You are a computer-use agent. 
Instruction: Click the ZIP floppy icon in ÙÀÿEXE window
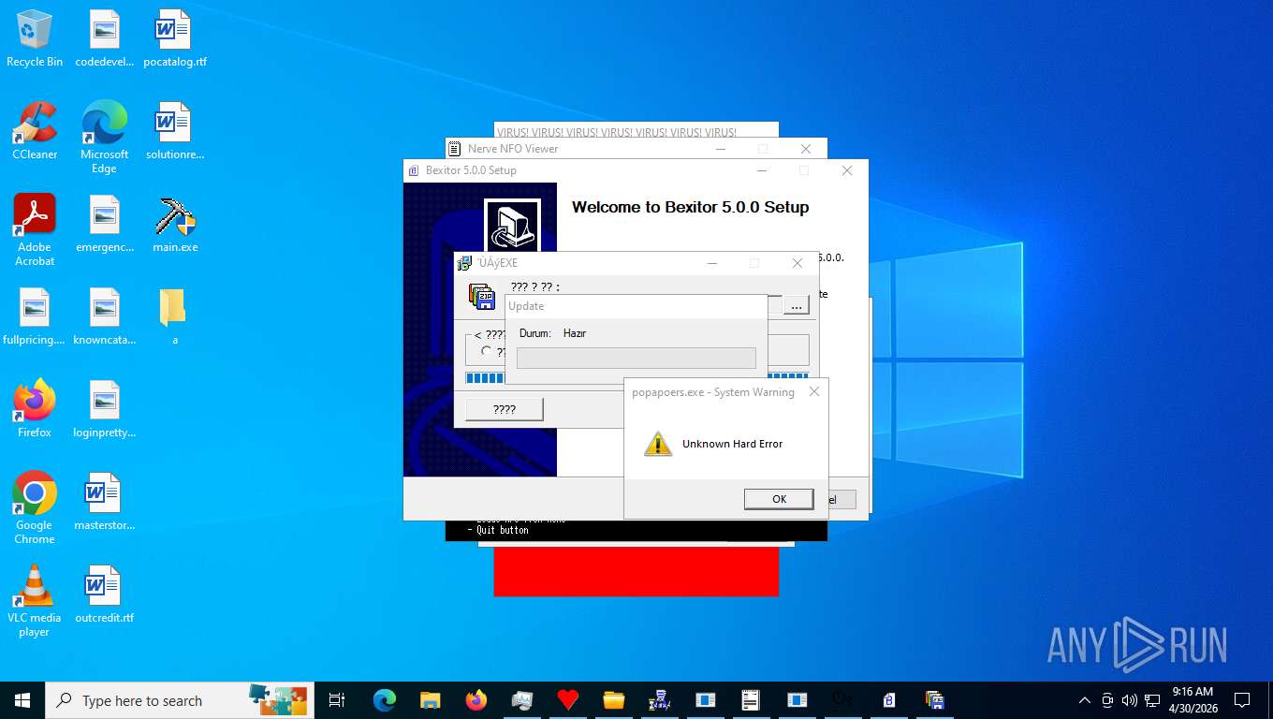(481, 297)
